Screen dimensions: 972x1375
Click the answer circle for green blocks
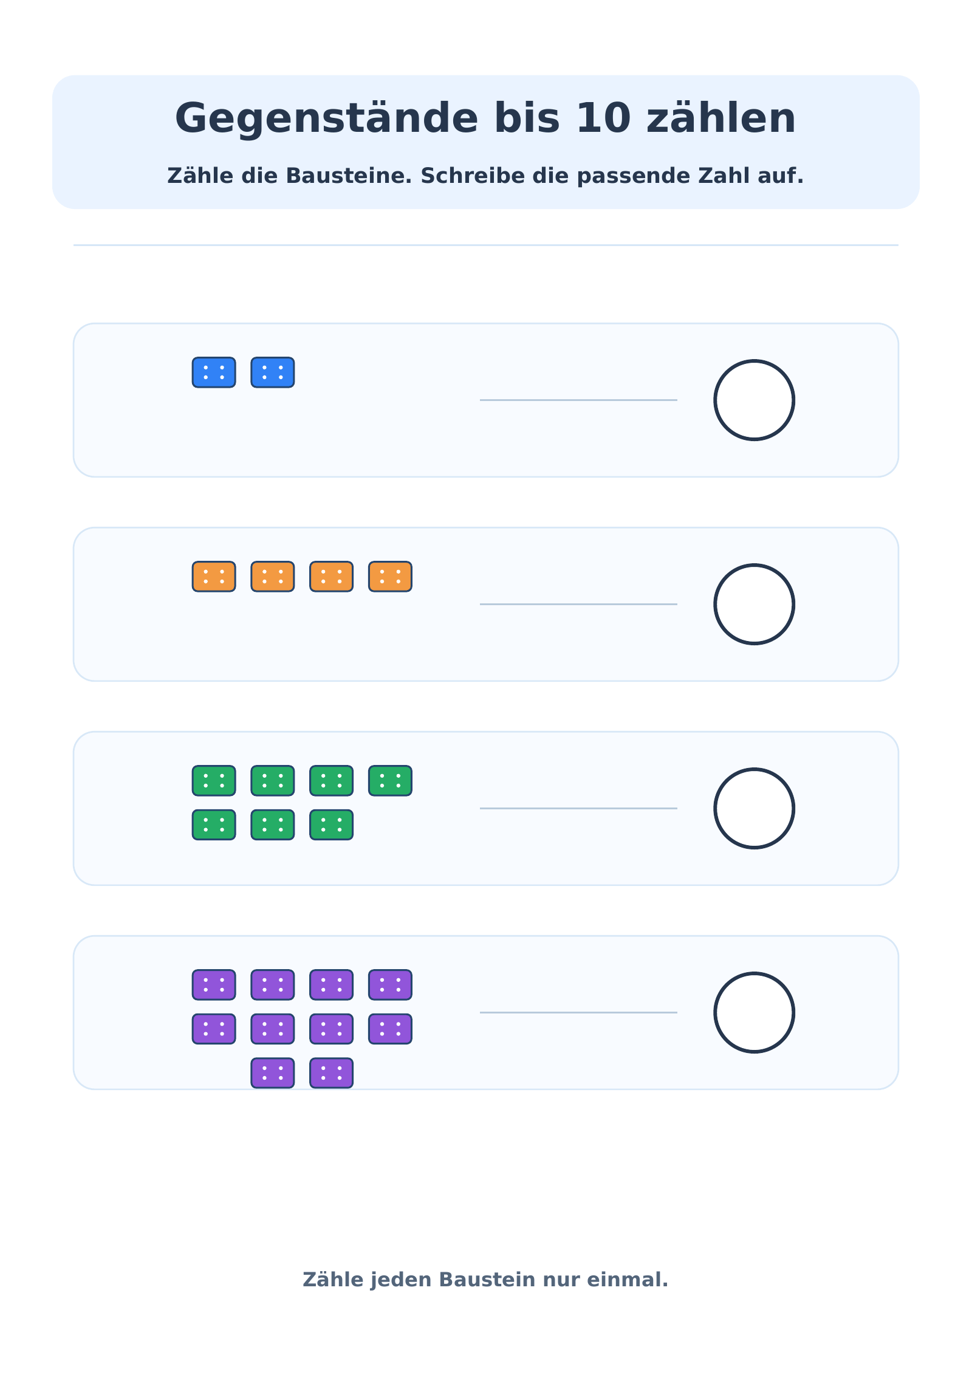[755, 808]
